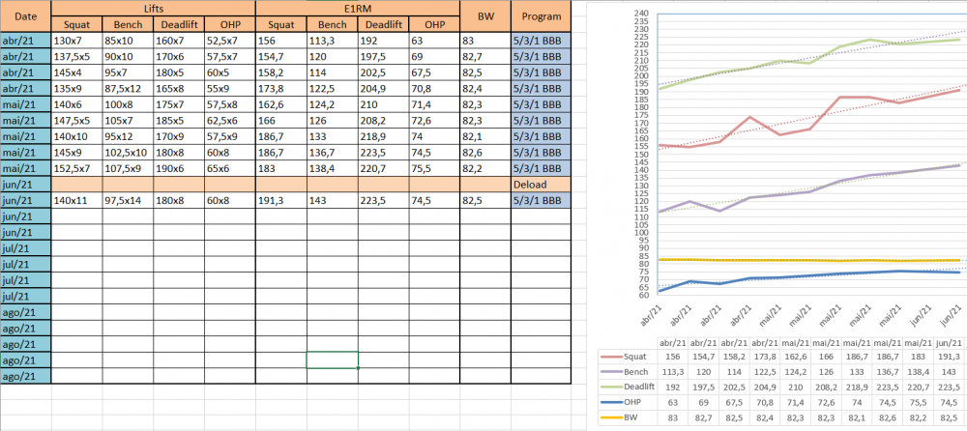This screenshot has width=967, height=431.
Task: Select the cell containing 130x7
Action: click(x=77, y=40)
